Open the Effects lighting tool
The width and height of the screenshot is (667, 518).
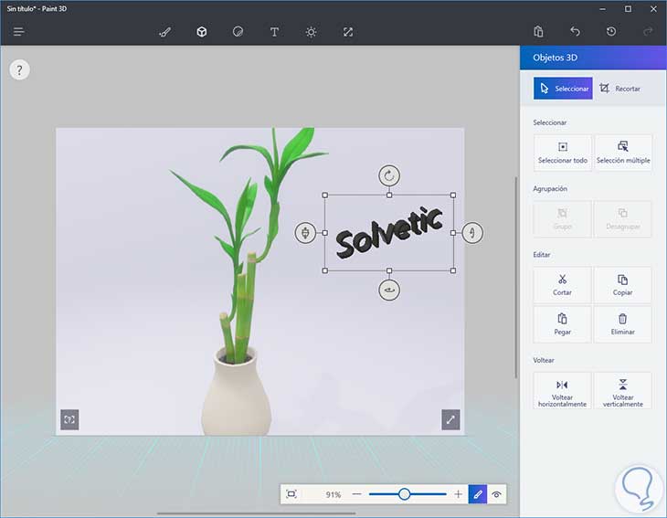(311, 32)
